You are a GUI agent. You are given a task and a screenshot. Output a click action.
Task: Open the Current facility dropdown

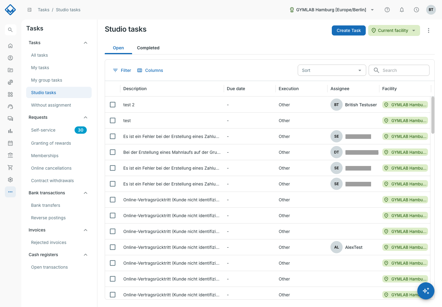click(x=394, y=30)
